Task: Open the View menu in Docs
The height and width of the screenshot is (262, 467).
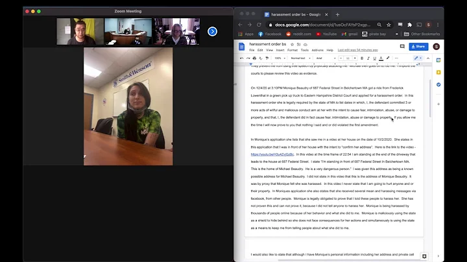Action: (270, 50)
